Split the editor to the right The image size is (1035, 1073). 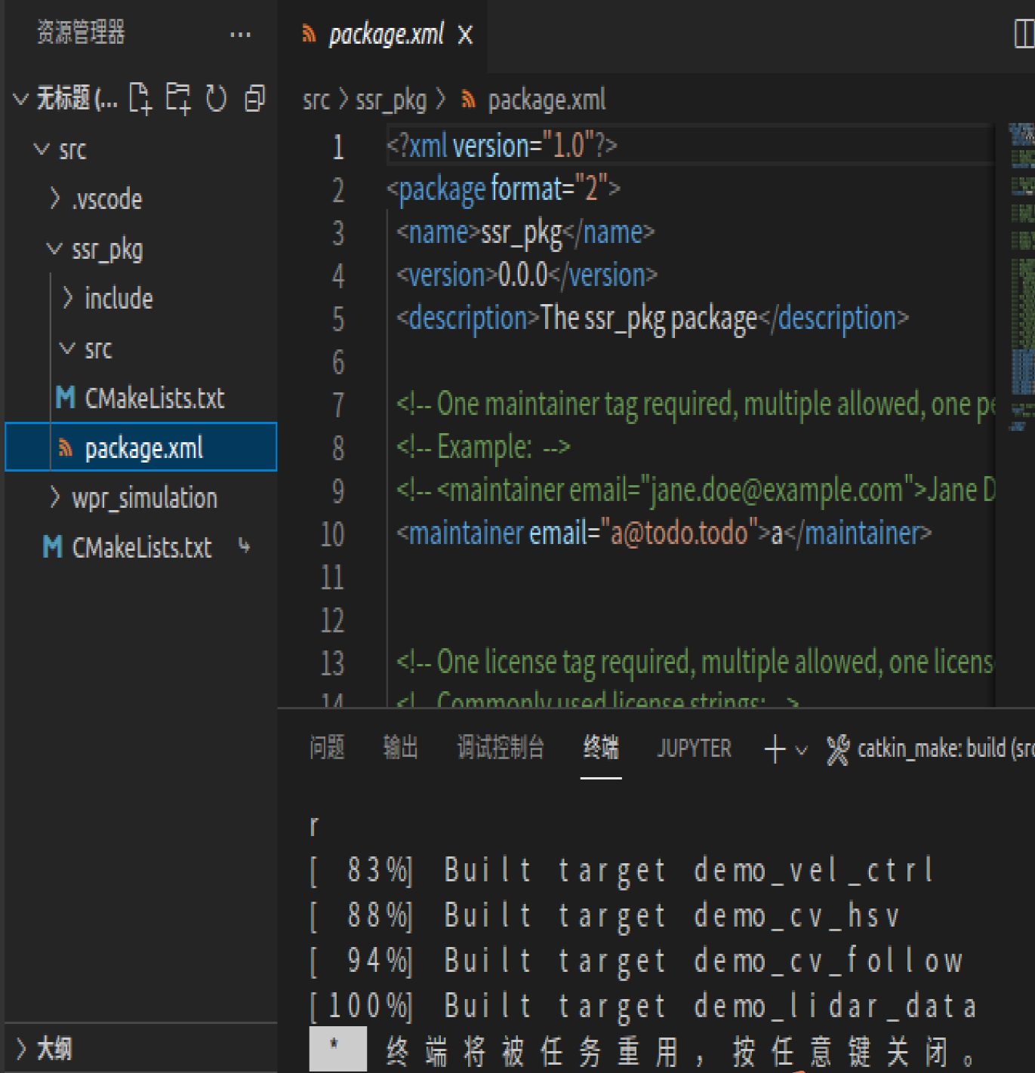[1024, 34]
